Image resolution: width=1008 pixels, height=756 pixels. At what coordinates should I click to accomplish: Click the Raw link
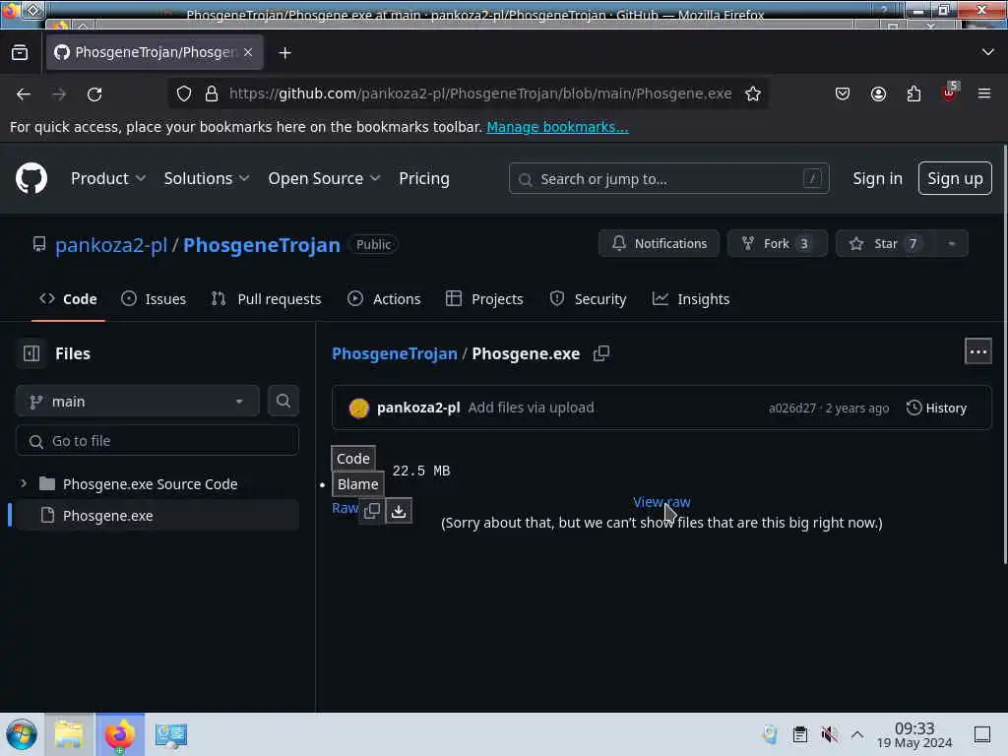click(345, 508)
